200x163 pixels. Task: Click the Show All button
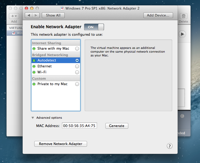pyautogui.click(x=53, y=15)
